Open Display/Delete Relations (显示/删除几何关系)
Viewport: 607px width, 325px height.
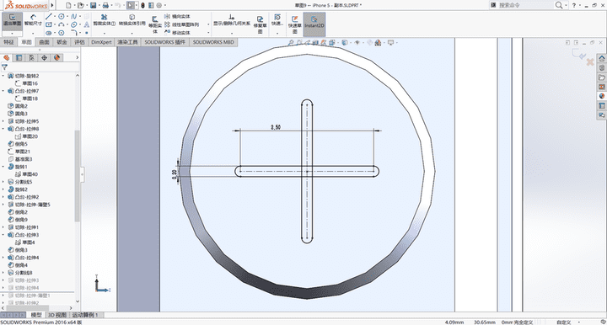click(x=232, y=20)
